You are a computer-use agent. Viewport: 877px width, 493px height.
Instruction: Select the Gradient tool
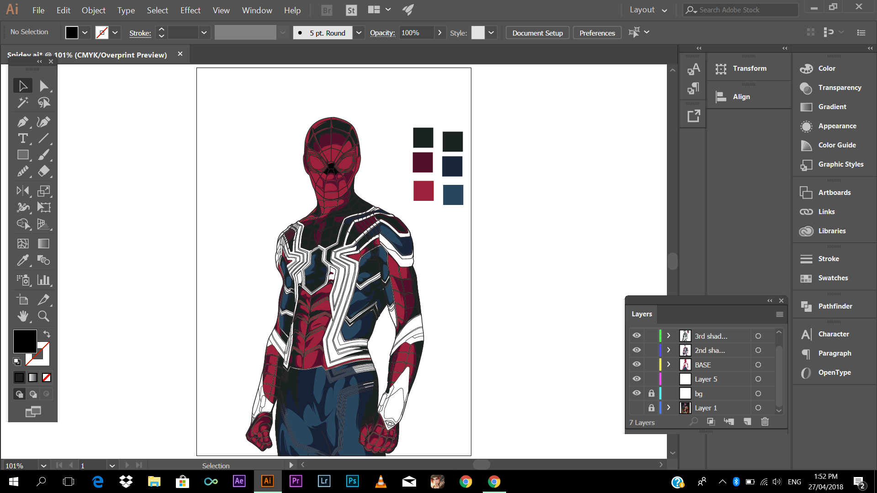click(44, 244)
